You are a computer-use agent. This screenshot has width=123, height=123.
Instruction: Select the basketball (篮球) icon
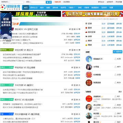click(86, 28)
